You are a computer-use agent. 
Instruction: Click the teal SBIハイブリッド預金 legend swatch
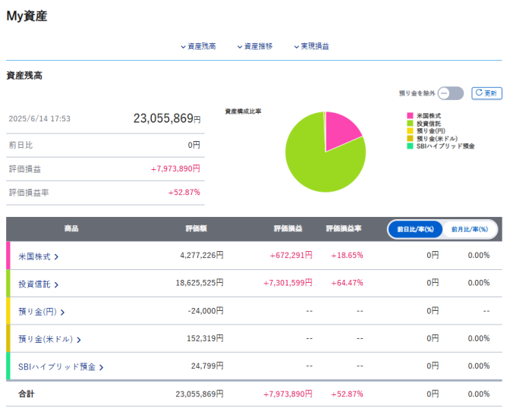coord(410,146)
